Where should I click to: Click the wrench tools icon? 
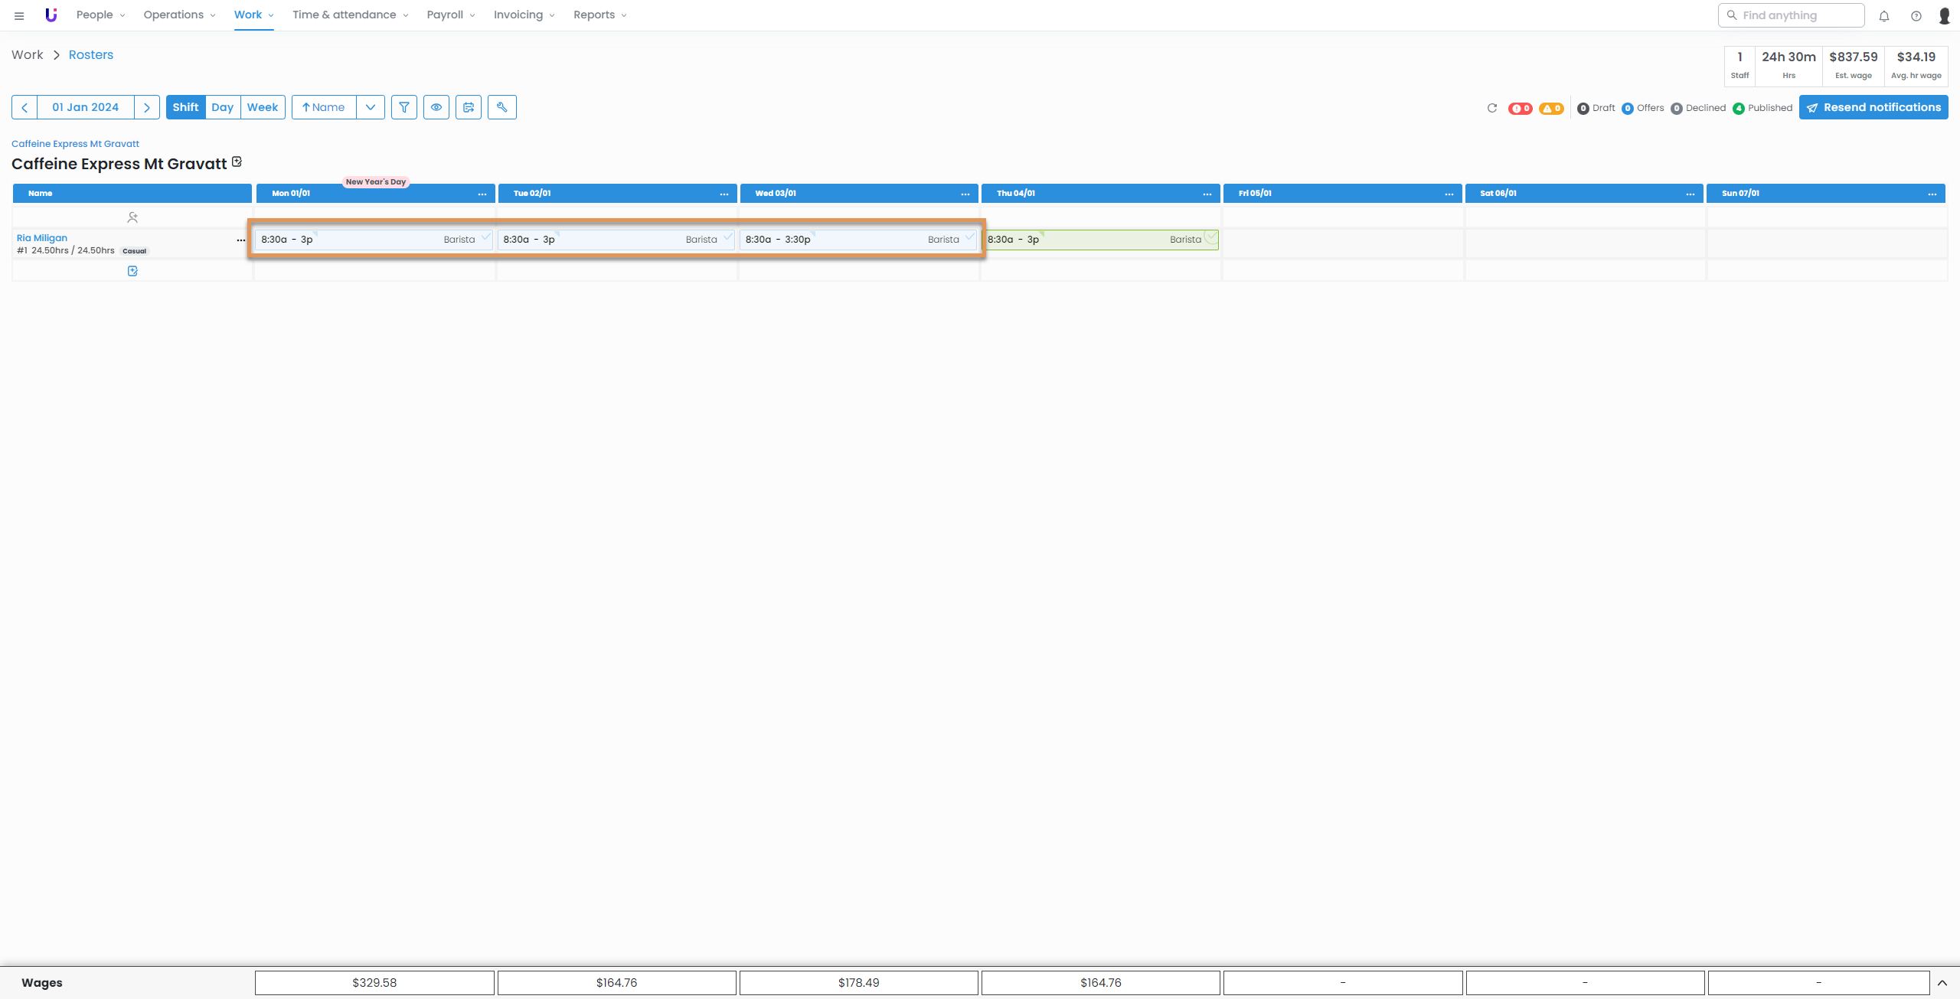coord(501,107)
